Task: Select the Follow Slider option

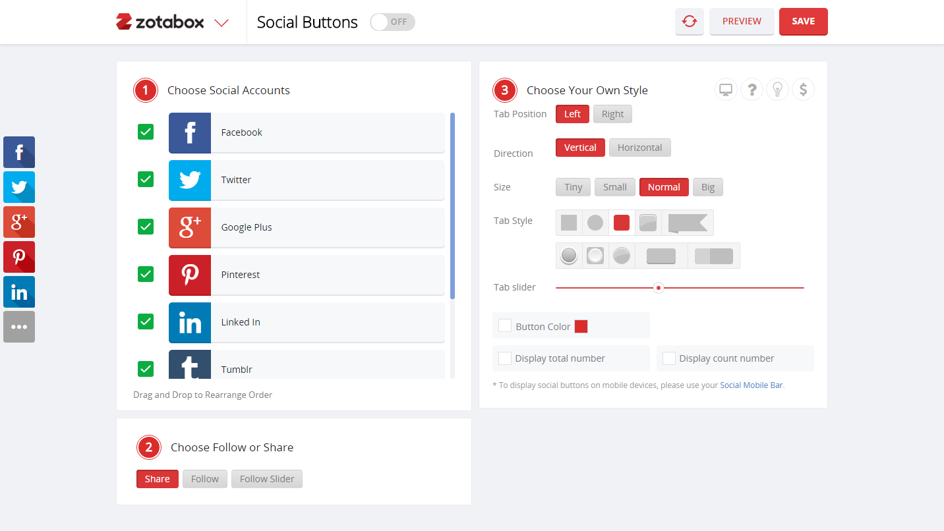Action: coord(266,479)
